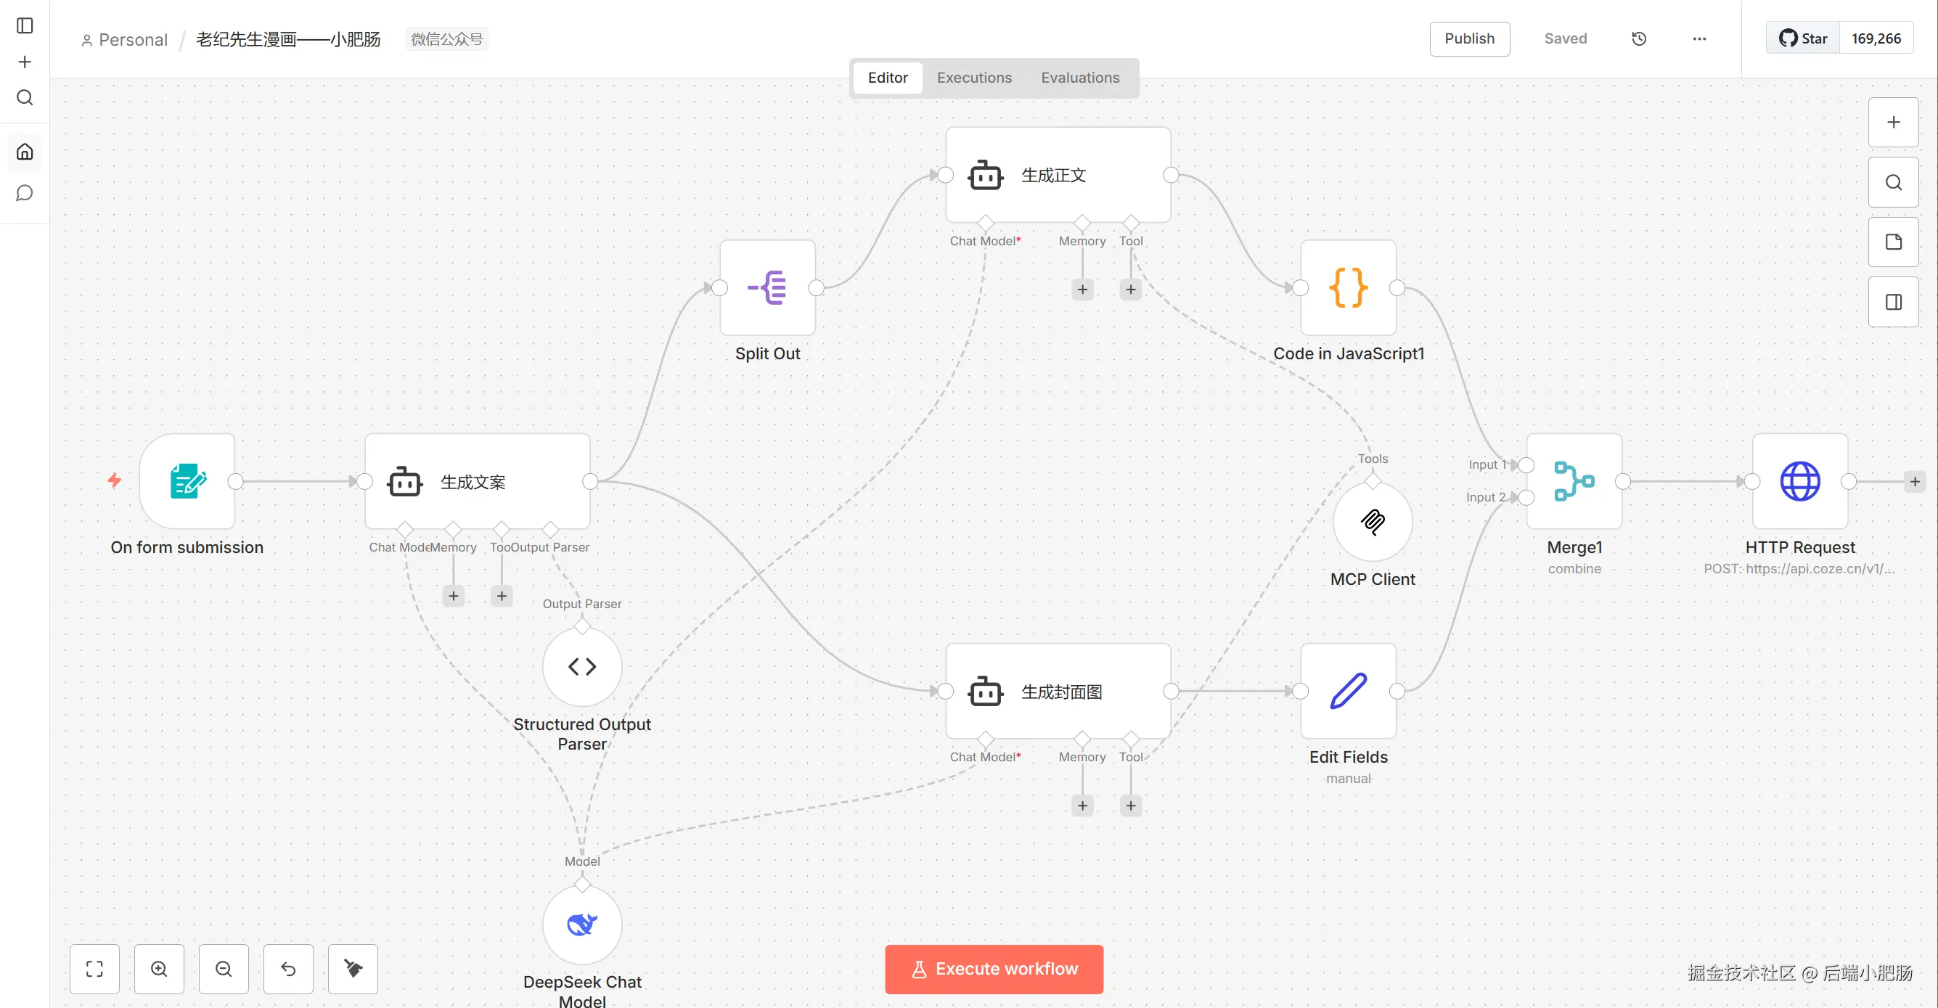Click the tidy up broom icon
This screenshot has height=1008, width=1938.
(x=353, y=969)
